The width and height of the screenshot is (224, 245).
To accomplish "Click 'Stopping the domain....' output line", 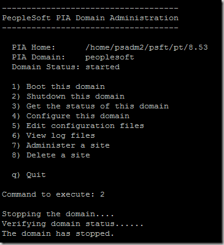I will [x=58, y=214].
